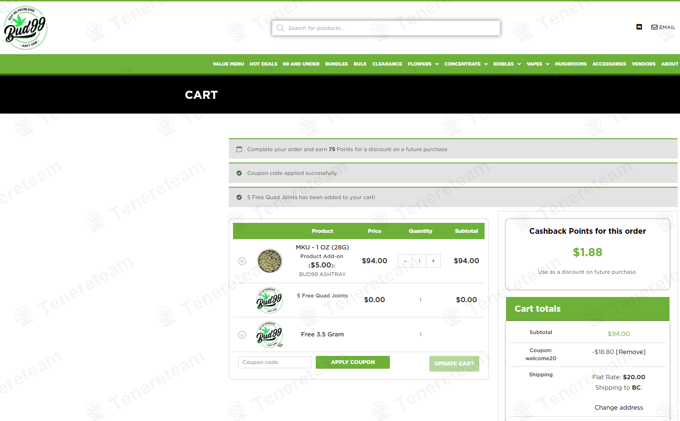
Task: Click the Bud99 logo in header
Action: coord(26,28)
